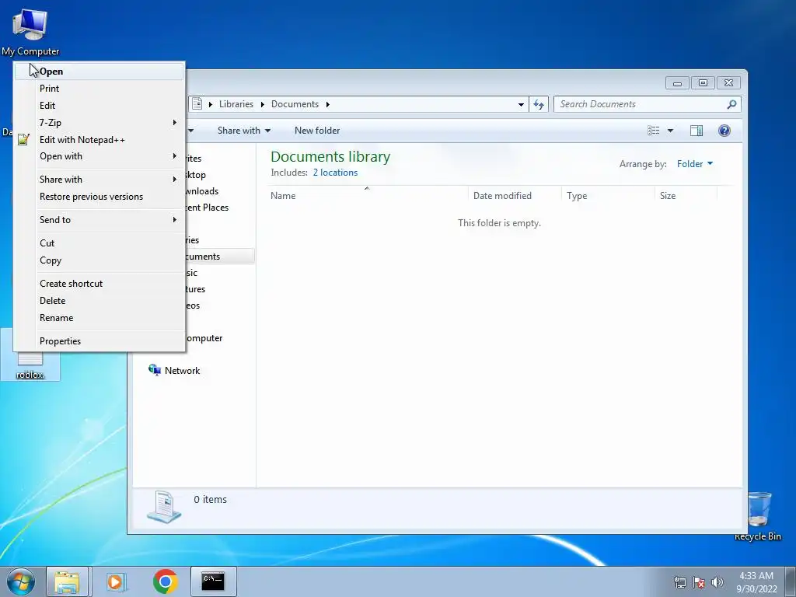Minimize the Documents Explorer window
The height and width of the screenshot is (597, 796).
tap(677, 82)
